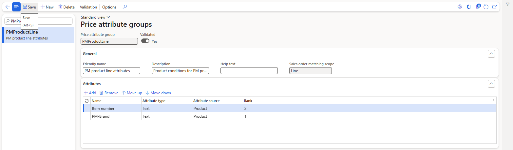This screenshot has height=150, width=513.
Task: Click the grid refresh icon in header
Action: click(87, 101)
